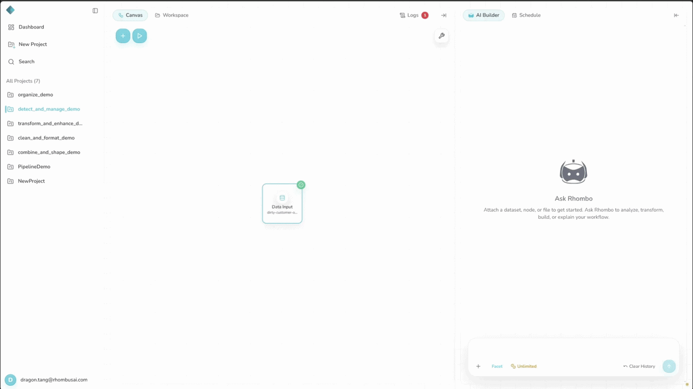693x389 pixels.
Task: Select the Data Input node
Action: pyautogui.click(x=282, y=203)
